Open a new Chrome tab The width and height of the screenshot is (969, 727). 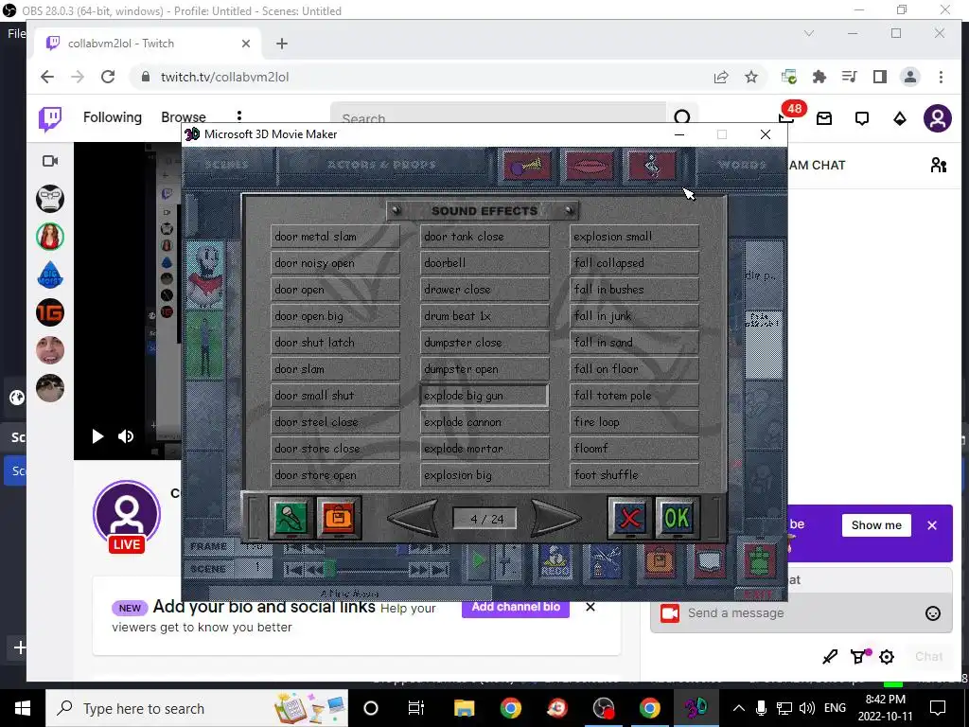click(x=282, y=44)
